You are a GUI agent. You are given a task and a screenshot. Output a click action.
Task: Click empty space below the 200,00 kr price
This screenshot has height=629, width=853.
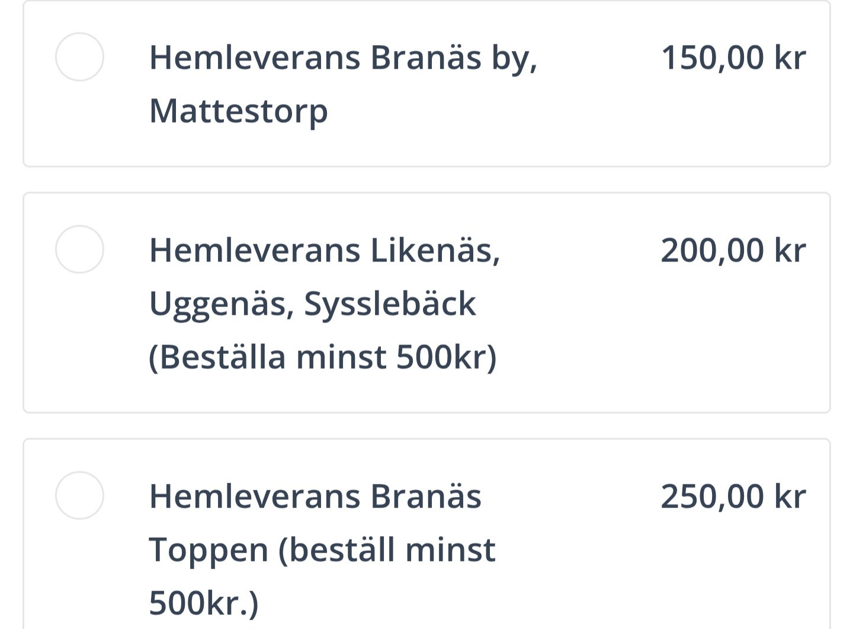tap(733, 332)
